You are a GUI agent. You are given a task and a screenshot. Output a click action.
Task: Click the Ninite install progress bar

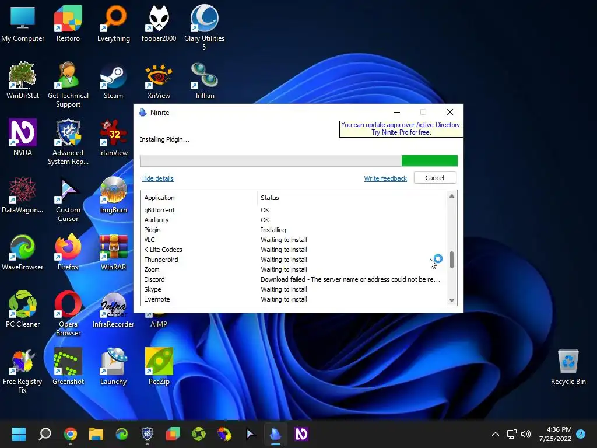[299, 161]
